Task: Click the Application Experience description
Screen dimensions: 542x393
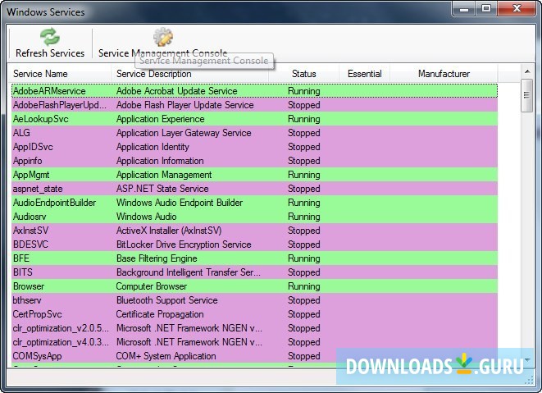Action: (161, 119)
